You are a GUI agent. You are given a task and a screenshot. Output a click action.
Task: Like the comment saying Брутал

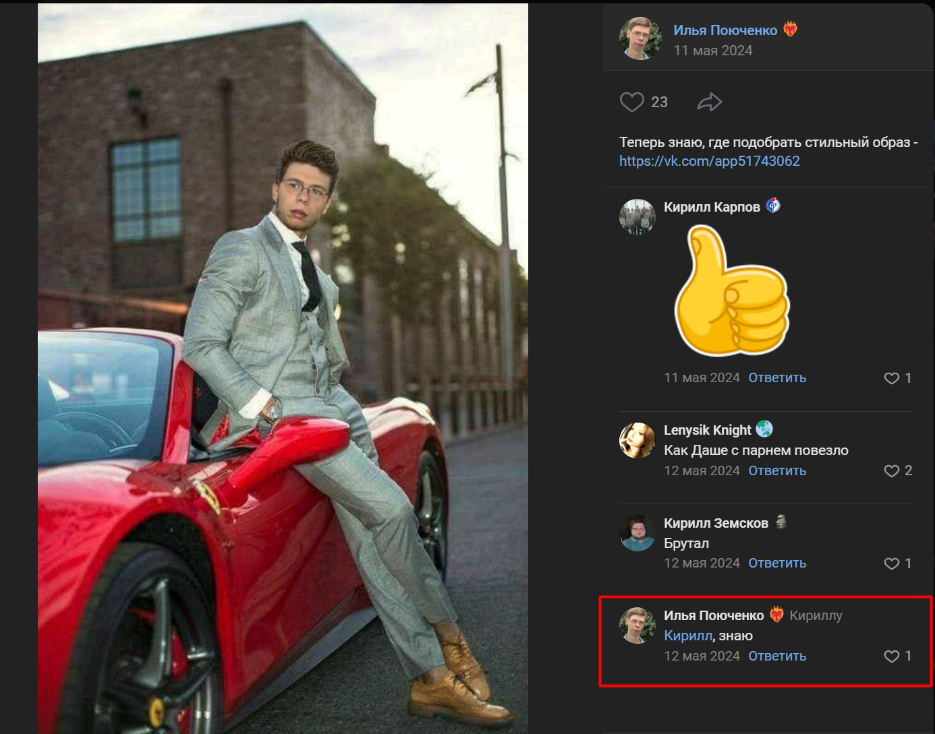892,563
